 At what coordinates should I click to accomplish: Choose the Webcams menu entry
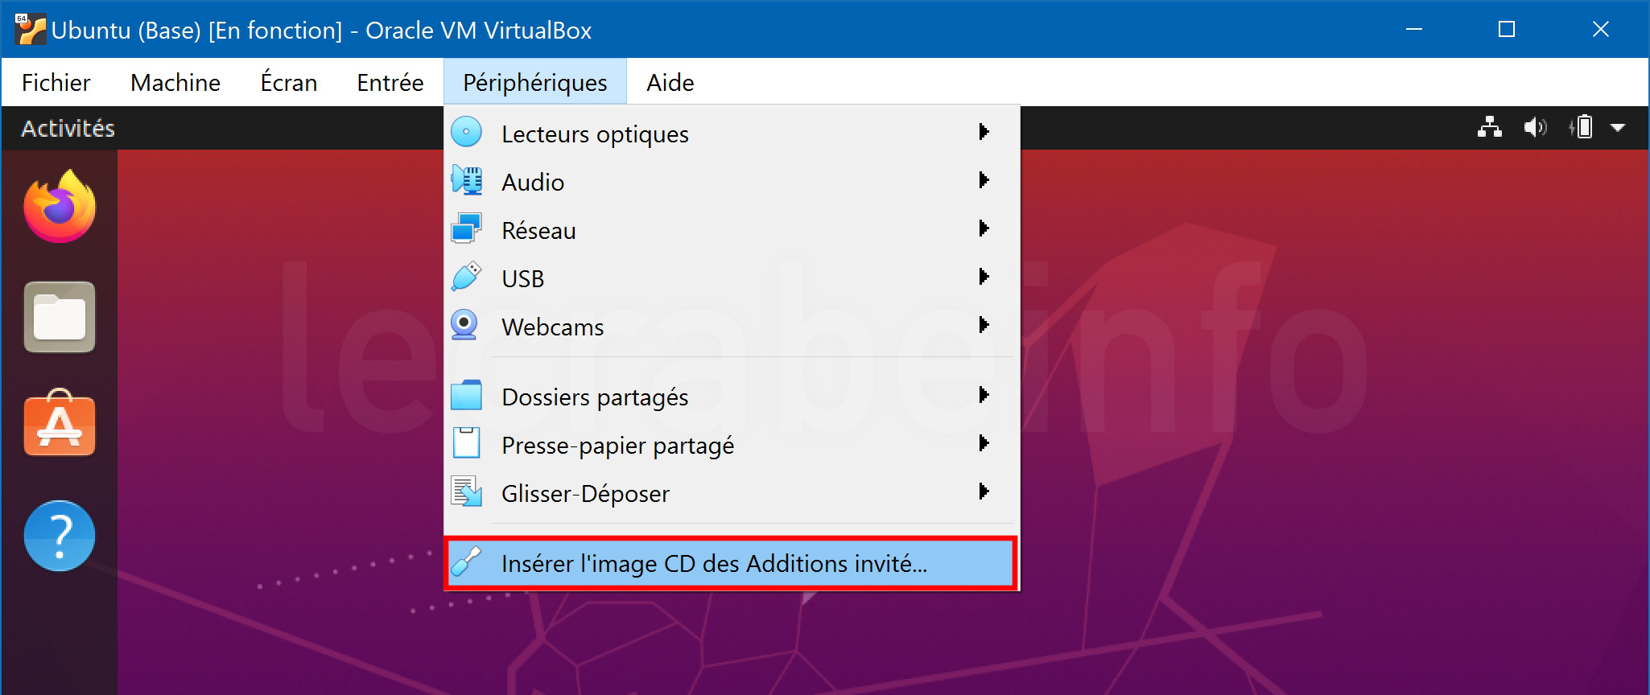pyautogui.click(x=732, y=326)
